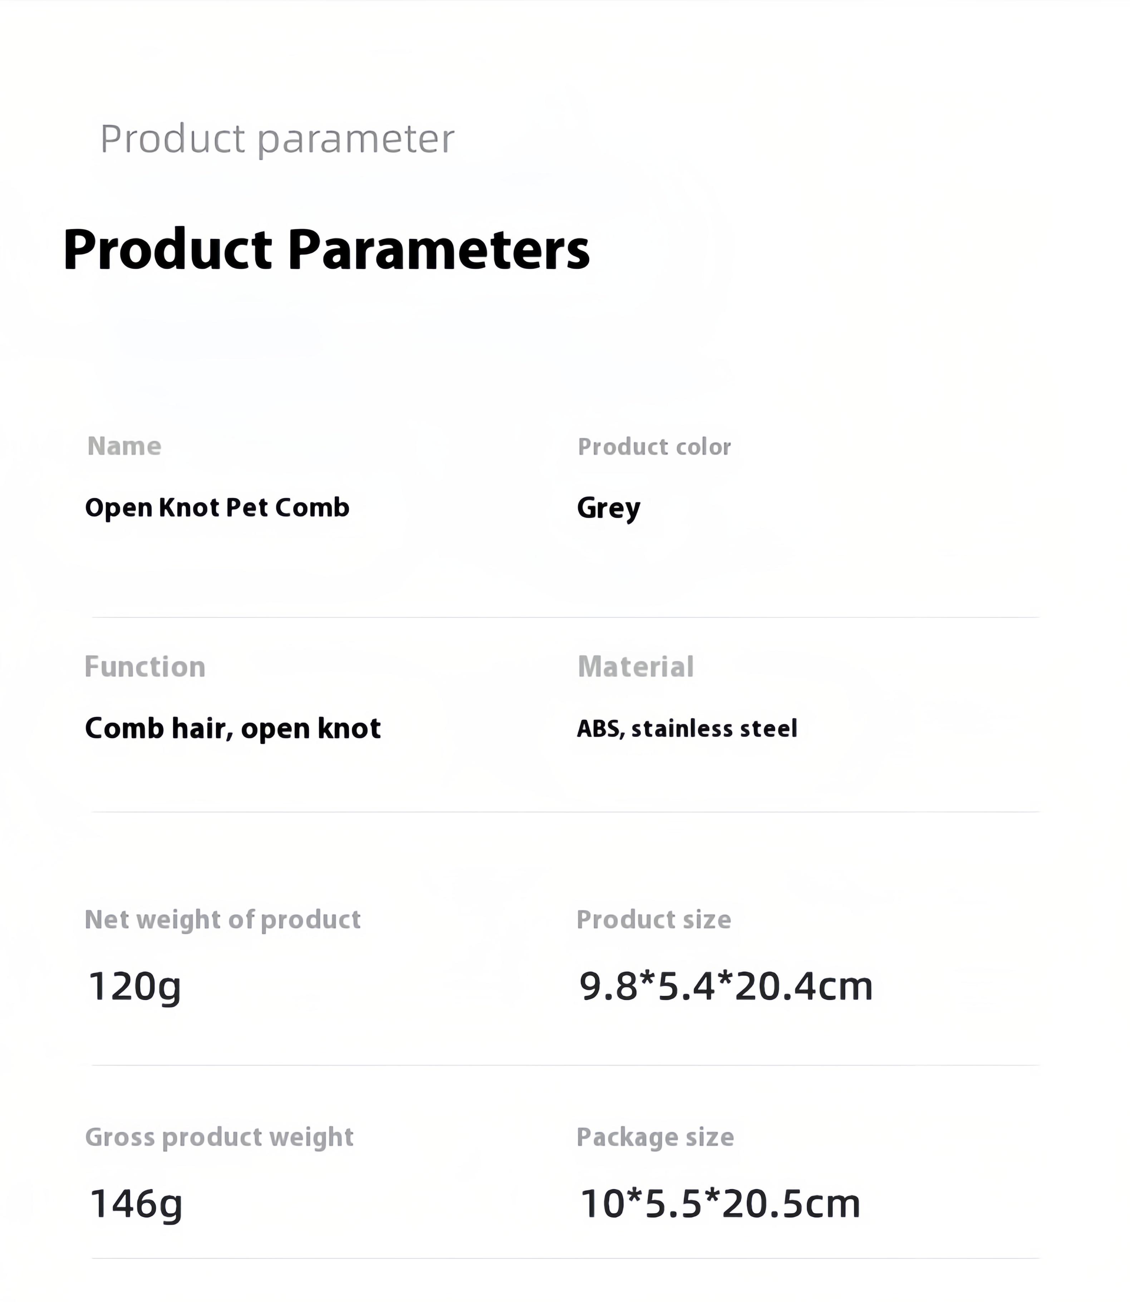Click the divider line under the Name row

coord(565,618)
